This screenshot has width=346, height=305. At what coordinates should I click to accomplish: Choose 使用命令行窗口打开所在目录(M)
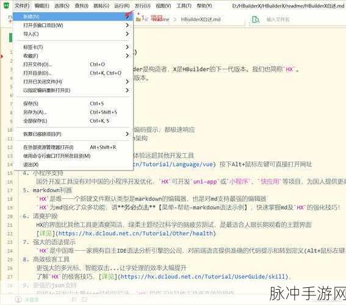pos(73,156)
